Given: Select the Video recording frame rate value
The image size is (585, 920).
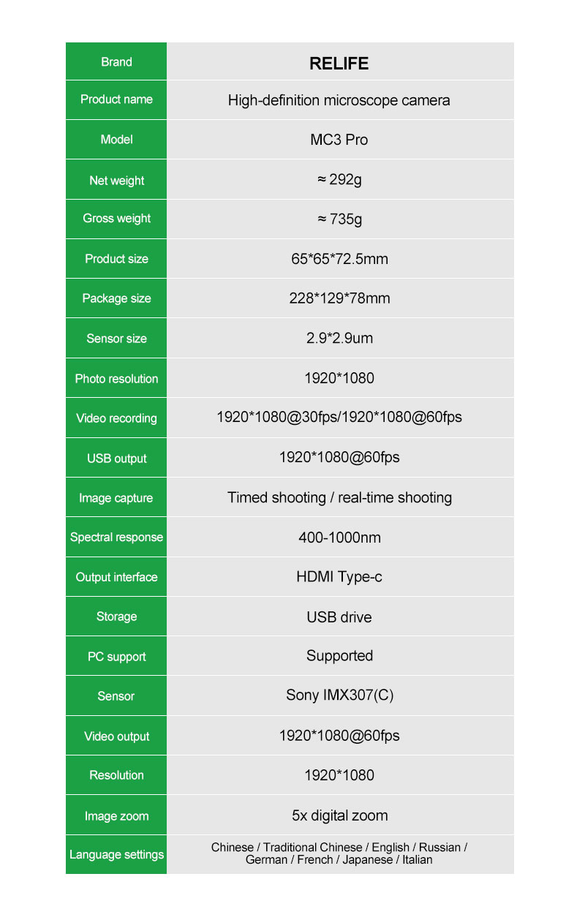Looking at the screenshot, I should (339, 418).
